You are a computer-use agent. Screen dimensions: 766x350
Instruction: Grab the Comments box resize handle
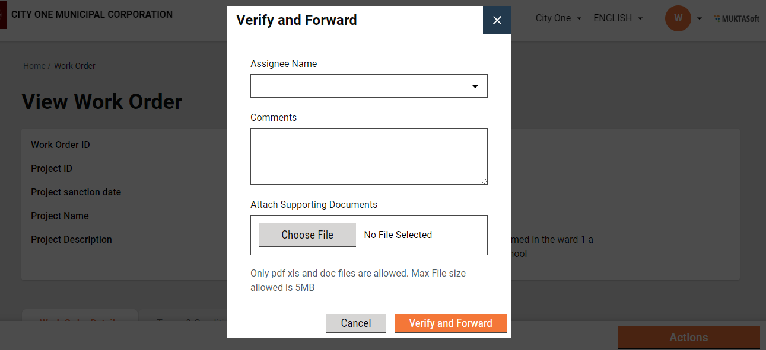[484, 181]
